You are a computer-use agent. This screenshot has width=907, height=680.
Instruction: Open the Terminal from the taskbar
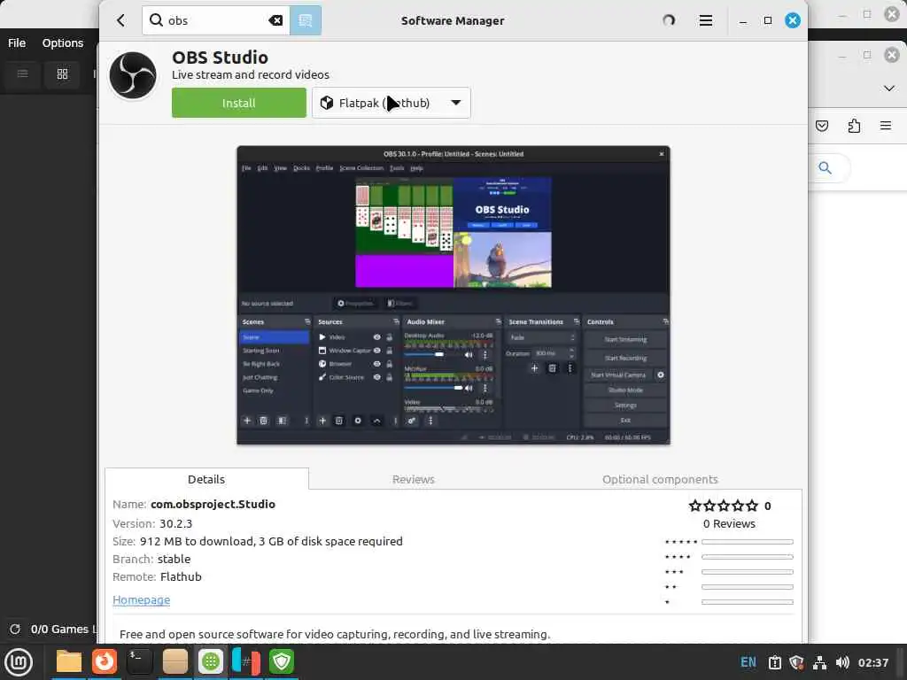click(139, 661)
